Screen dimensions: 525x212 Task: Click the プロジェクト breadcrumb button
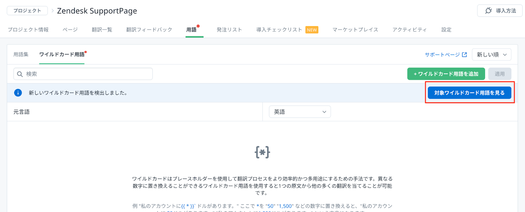click(x=27, y=11)
